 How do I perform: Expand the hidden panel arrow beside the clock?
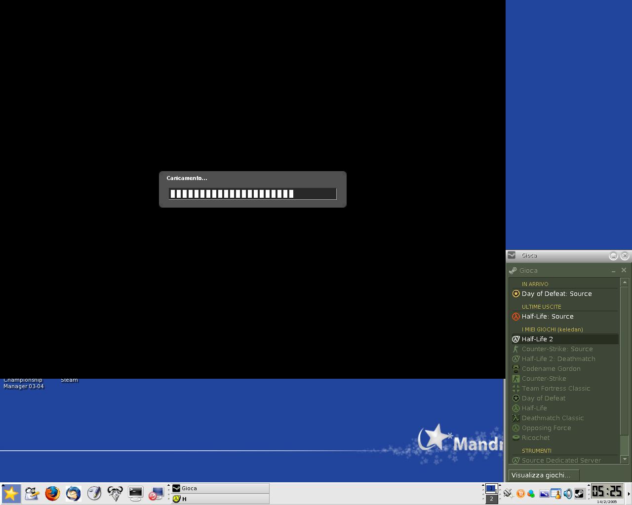coord(629,494)
